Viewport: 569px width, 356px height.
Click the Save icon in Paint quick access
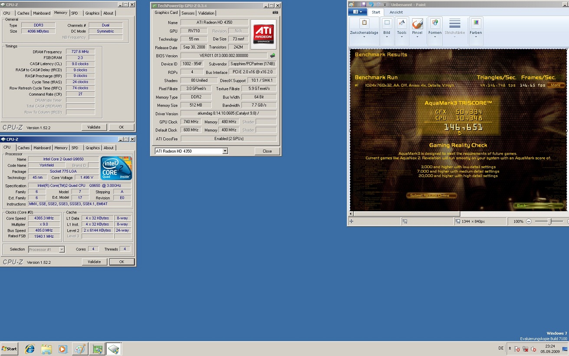coord(364,4)
